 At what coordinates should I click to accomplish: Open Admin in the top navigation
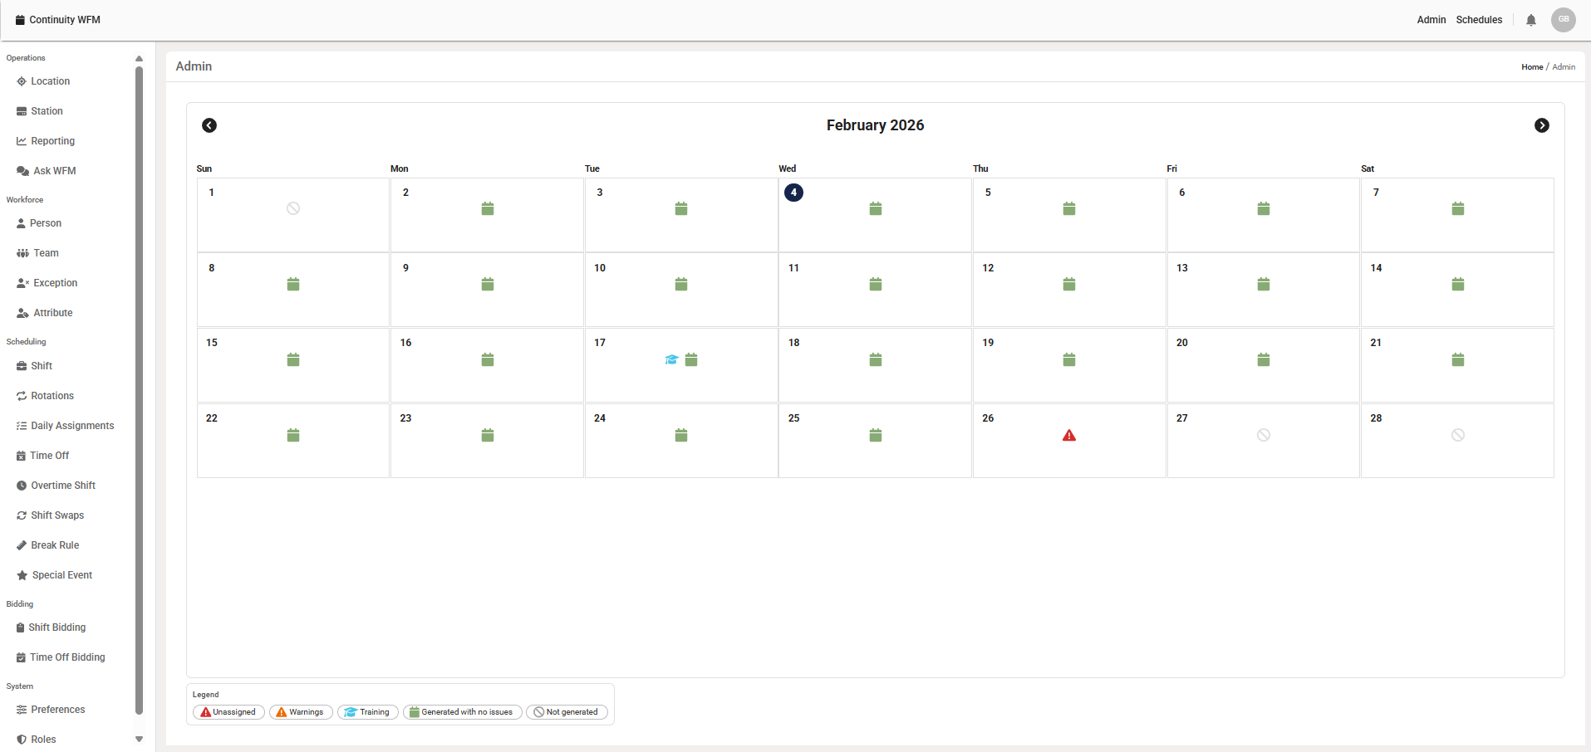[x=1431, y=20]
